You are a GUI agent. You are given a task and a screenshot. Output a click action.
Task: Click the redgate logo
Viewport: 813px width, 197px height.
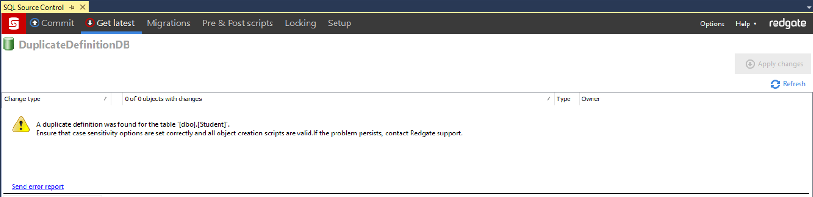pyautogui.click(x=787, y=24)
